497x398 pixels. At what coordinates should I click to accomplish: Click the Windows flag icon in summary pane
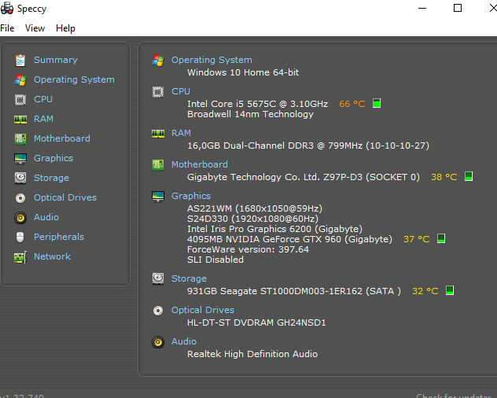pos(158,61)
